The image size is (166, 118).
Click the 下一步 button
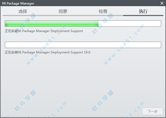(x=152, y=111)
